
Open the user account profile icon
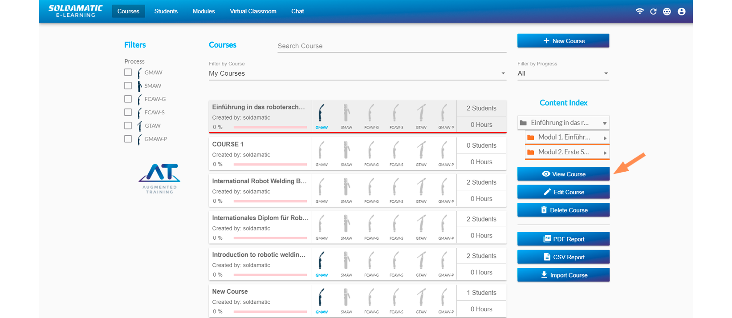[681, 12]
